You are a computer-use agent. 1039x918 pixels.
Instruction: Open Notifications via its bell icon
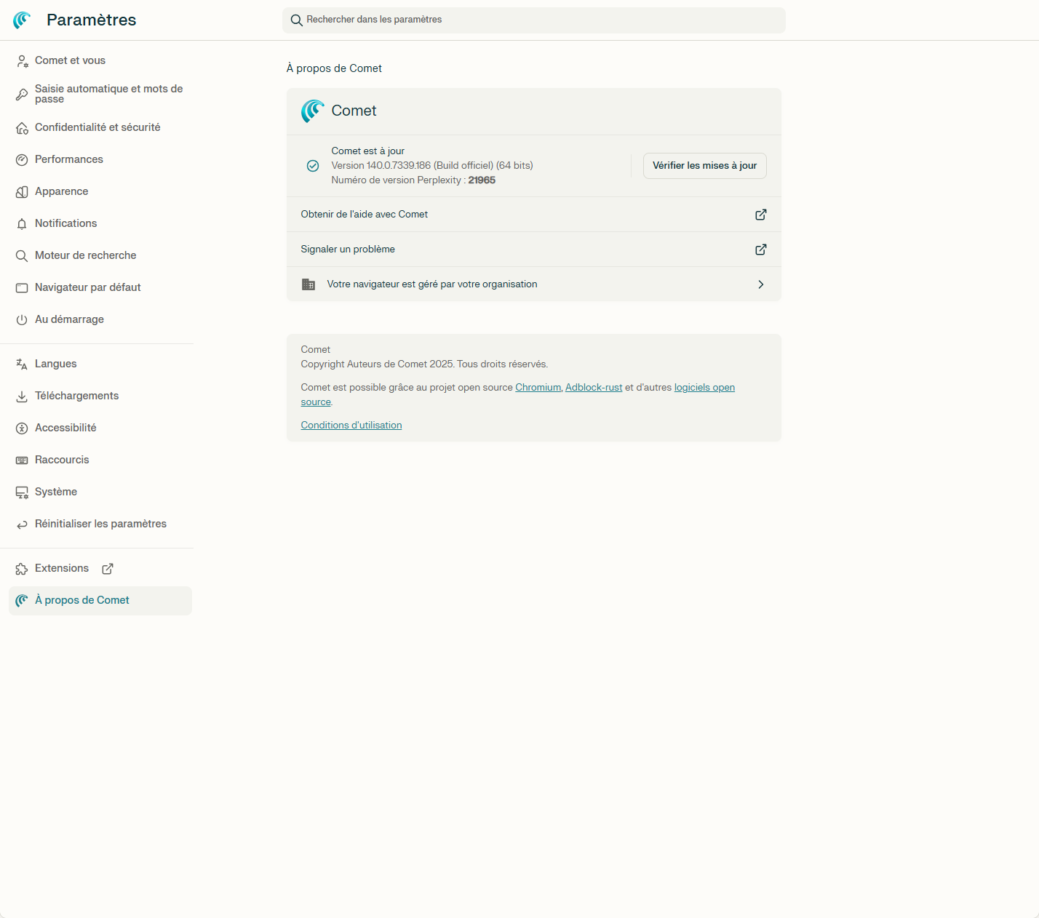point(22,223)
